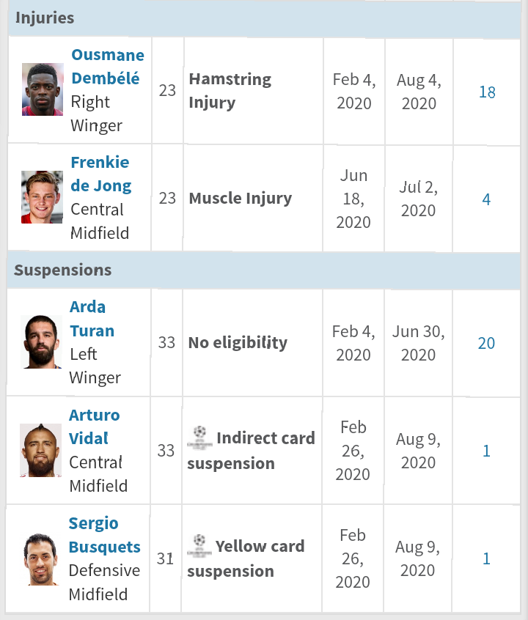Click Sergio Busquets' player photo
528x620 pixels.
click(x=41, y=559)
